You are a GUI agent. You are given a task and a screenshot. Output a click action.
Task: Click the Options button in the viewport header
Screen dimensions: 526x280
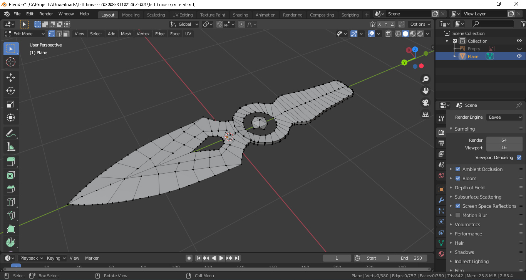pos(420,24)
